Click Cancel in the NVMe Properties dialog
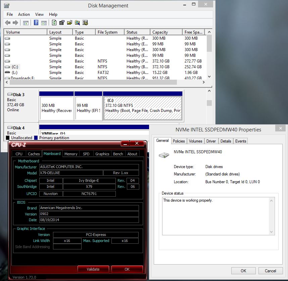The image size is (288, 281). click(270, 271)
